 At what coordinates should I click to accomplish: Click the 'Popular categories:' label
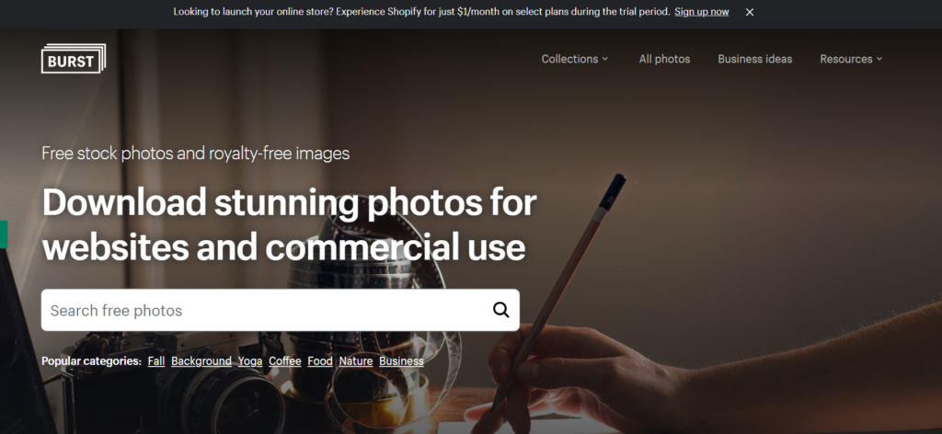click(x=91, y=360)
